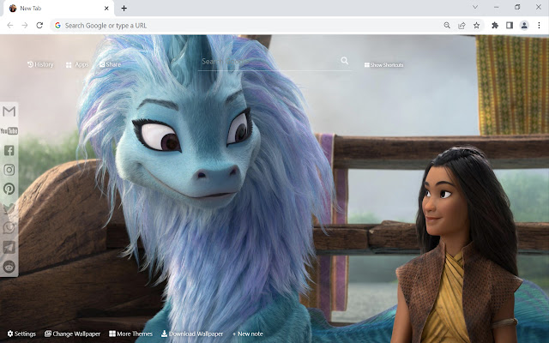Open More Themes

[x=131, y=334]
